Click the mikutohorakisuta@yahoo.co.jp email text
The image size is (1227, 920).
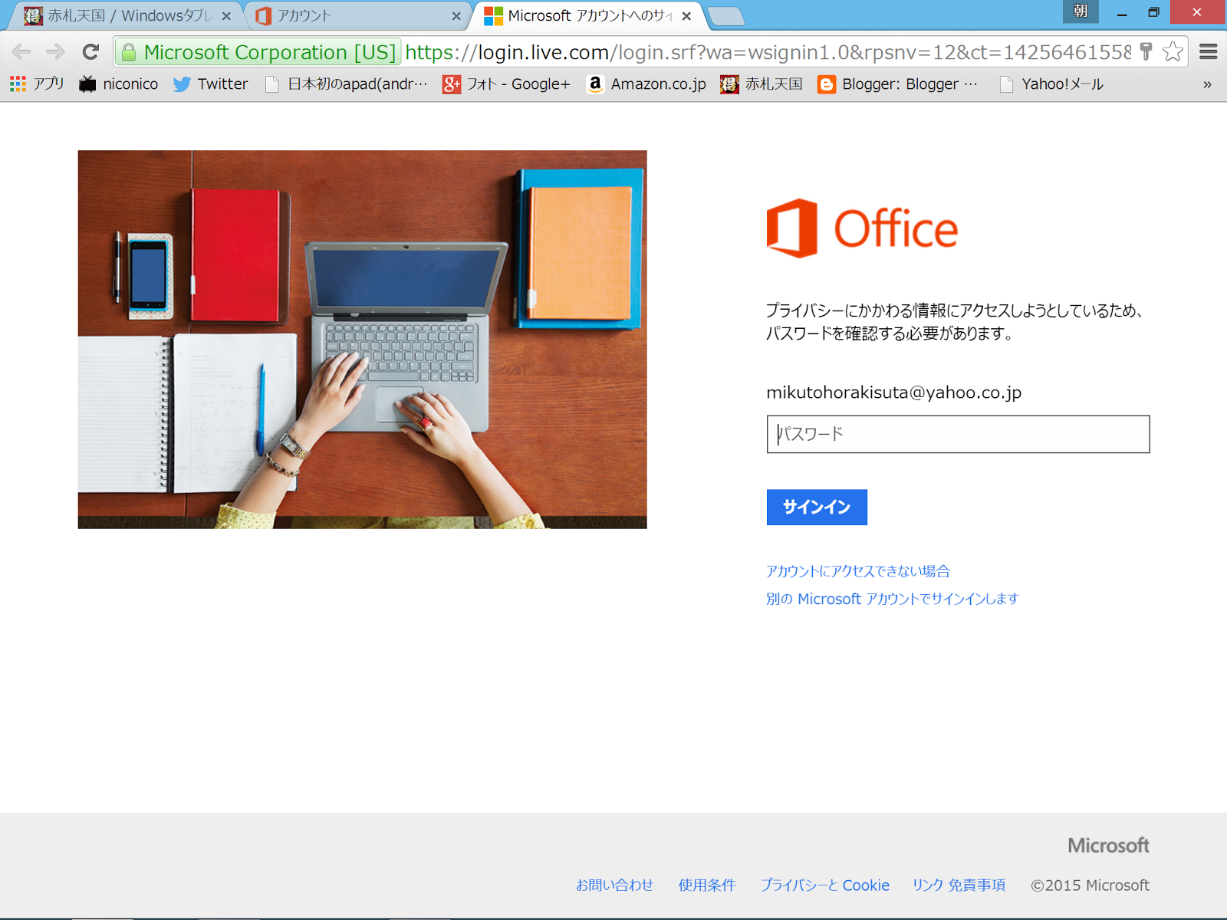pos(894,393)
